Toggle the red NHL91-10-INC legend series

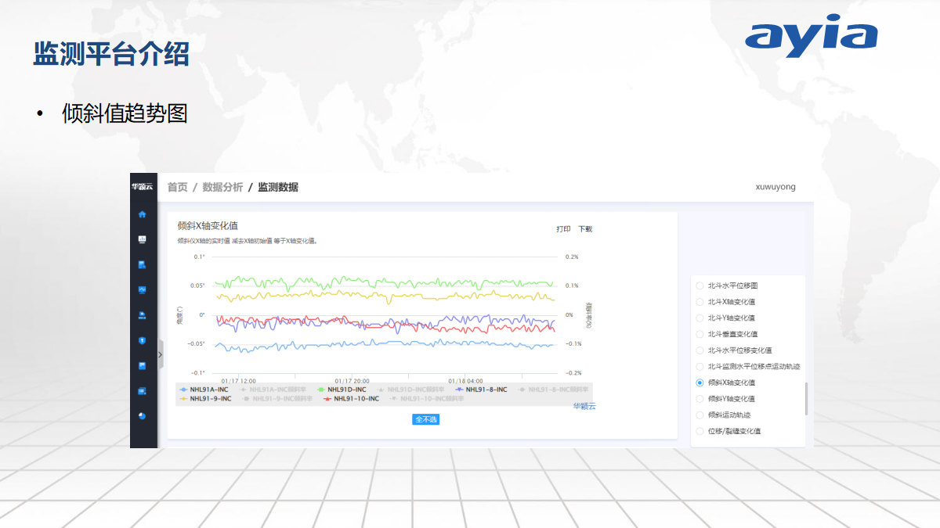click(351, 398)
